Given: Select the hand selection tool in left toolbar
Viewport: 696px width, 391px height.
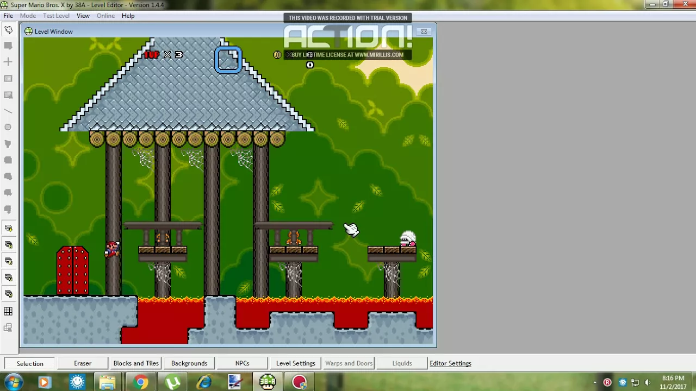Looking at the screenshot, I should pyautogui.click(x=8, y=29).
